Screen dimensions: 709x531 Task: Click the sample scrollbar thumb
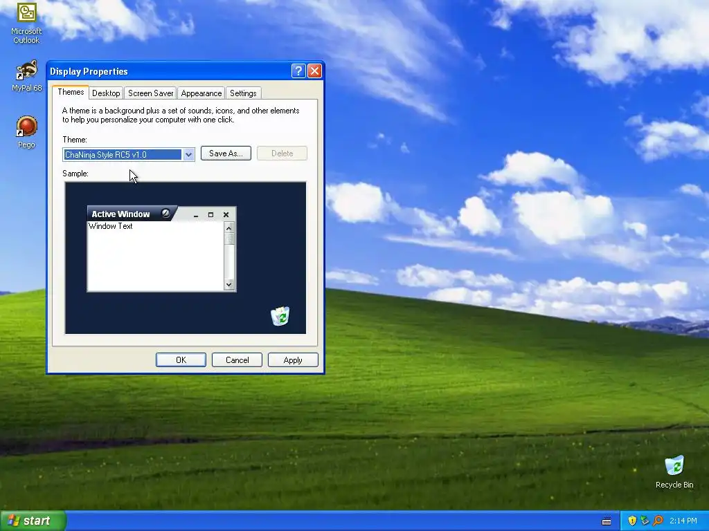pyautogui.click(x=229, y=239)
